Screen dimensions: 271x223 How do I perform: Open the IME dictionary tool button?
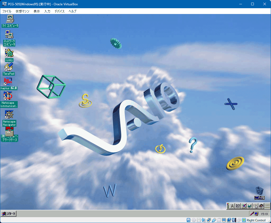(249, 206)
